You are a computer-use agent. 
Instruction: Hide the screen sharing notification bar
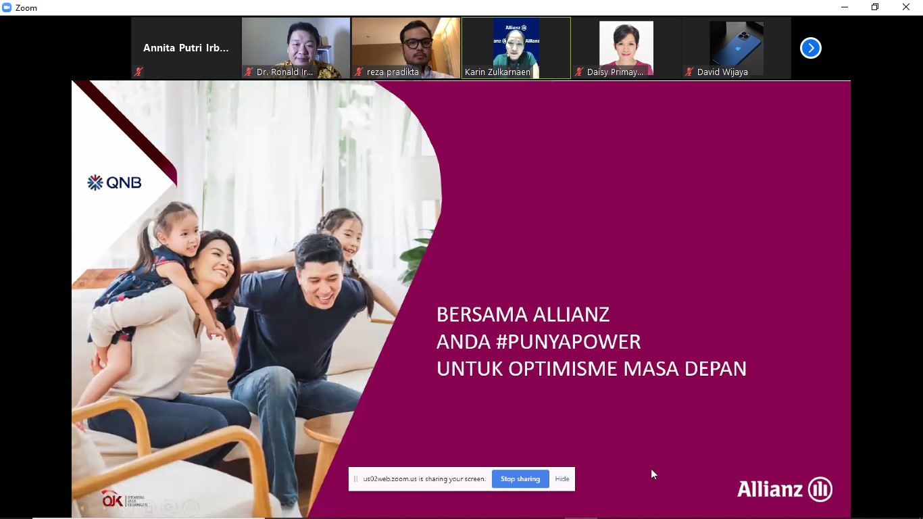point(562,479)
